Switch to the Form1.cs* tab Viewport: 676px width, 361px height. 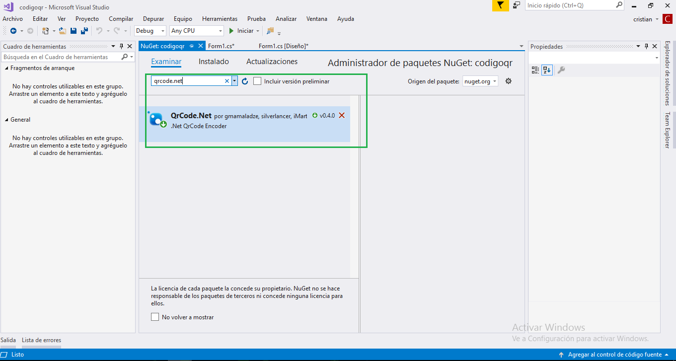click(222, 46)
